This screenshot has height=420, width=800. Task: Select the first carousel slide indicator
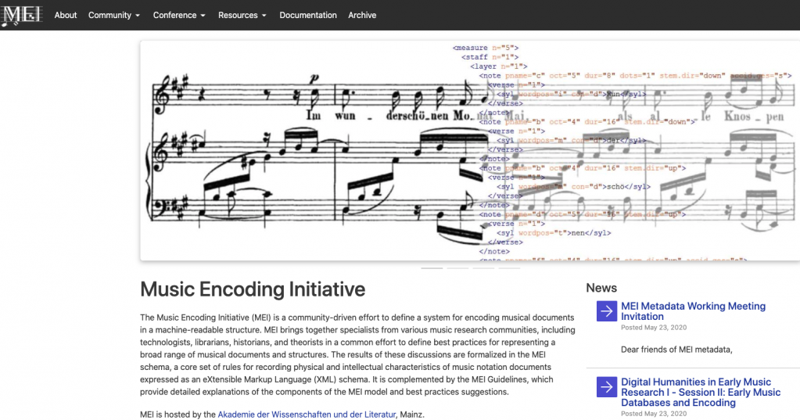[x=432, y=268]
